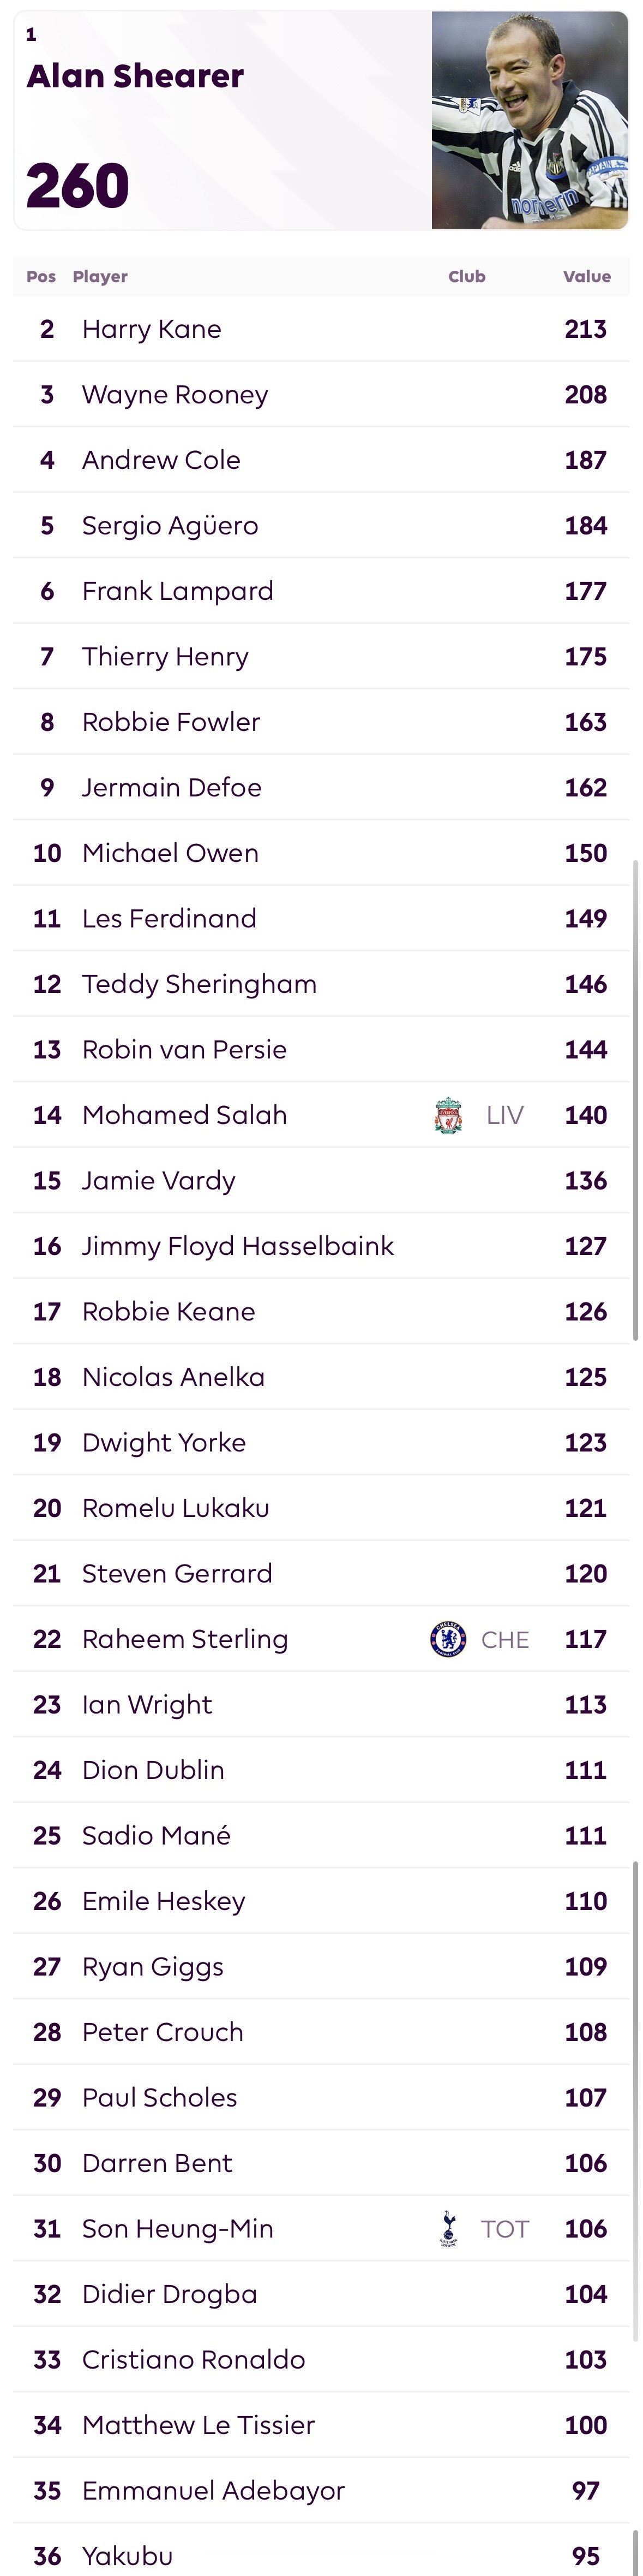Click the Value column header
Image resolution: width=643 pixels, height=2576 pixels.
click(x=586, y=277)
